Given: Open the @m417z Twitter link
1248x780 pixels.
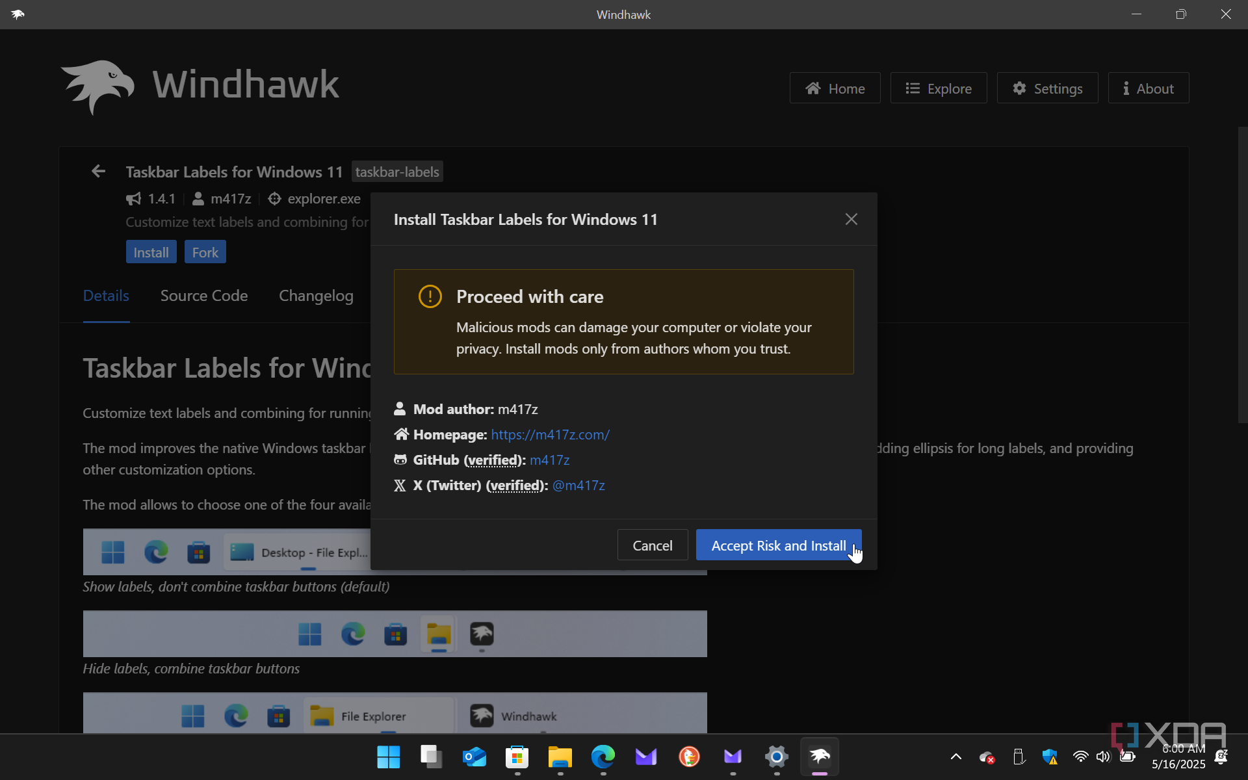Looking at the screenshot, I should pyautogui.click(x=578, y=485).
